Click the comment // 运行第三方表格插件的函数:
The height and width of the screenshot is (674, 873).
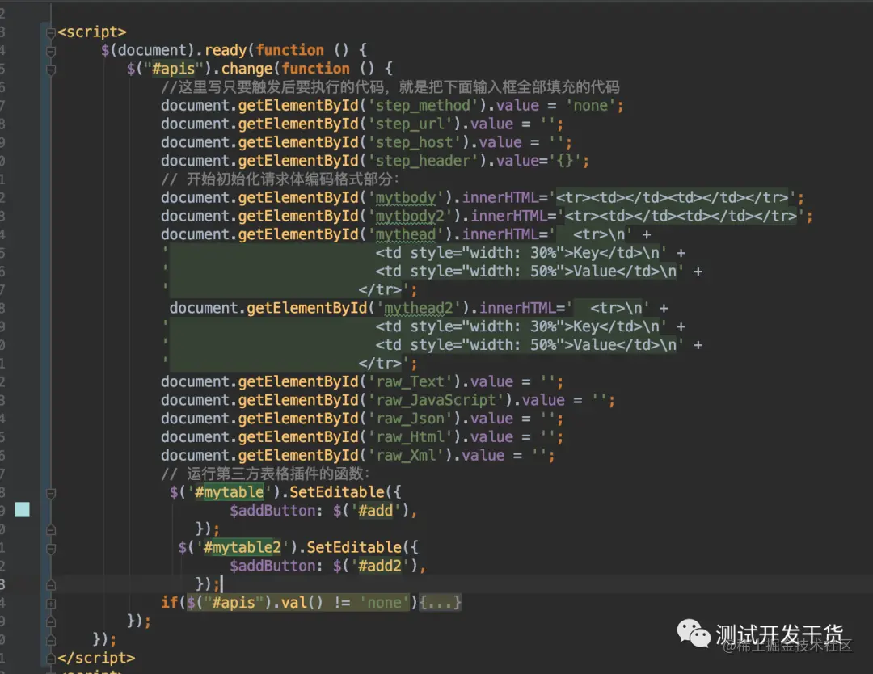pyautogui.click(x=266, y=474)
